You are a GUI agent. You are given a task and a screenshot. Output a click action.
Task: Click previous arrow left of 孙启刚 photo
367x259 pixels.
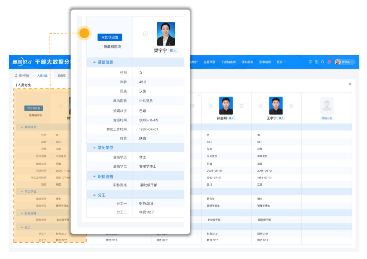pos(211,106)
